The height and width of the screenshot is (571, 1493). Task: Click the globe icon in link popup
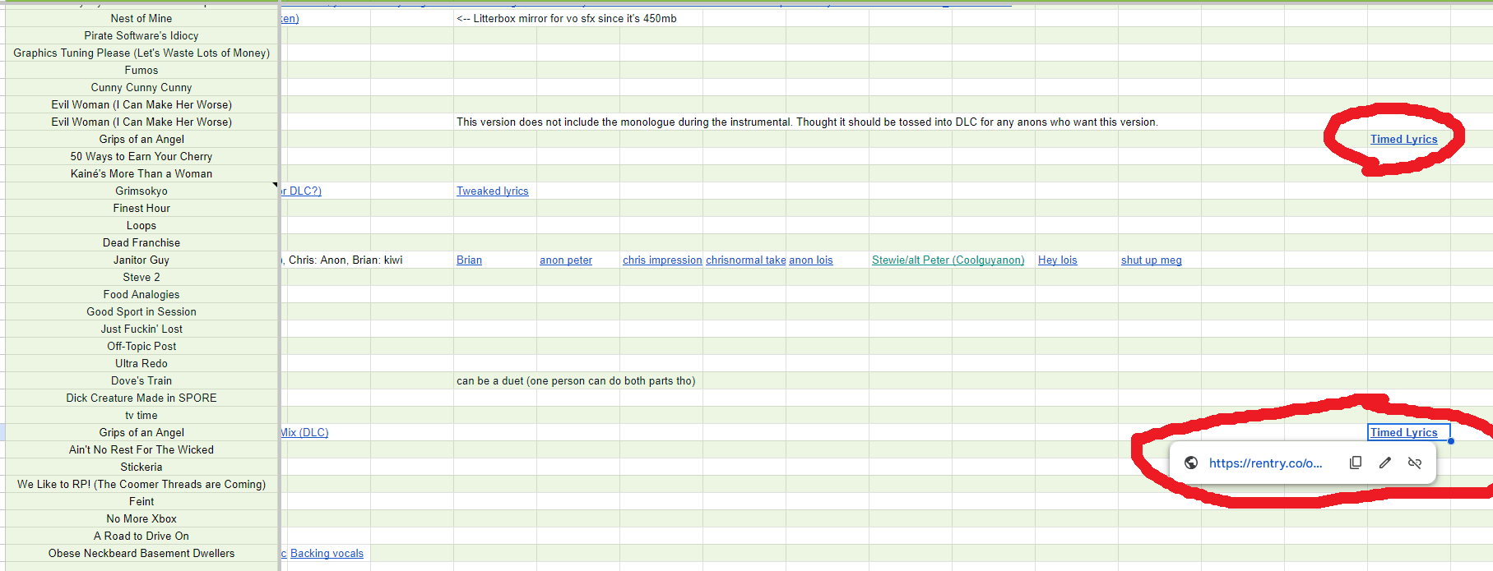(1190, 463)
